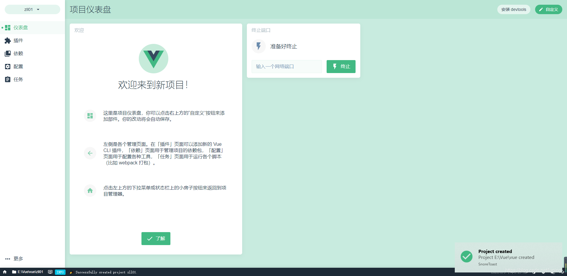The height and width of the screenshot is (276, 567).
Task: Open the 任务 tasks page
Action: [x=32, y=80]
